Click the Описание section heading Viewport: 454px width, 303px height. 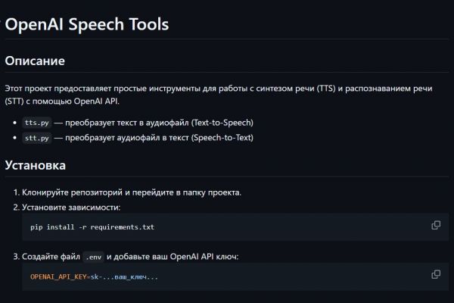(x=35, y=61)
